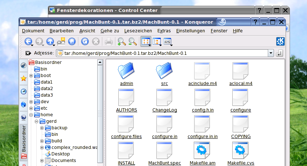The width and height of the screenshot is (307, 166).
Task: Select the vertical Basisordner sidebar tab
Action: point(24,142)
